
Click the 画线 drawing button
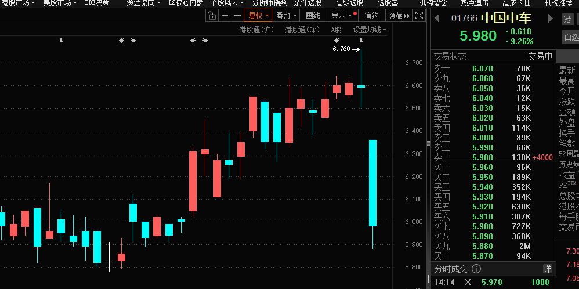313,16
